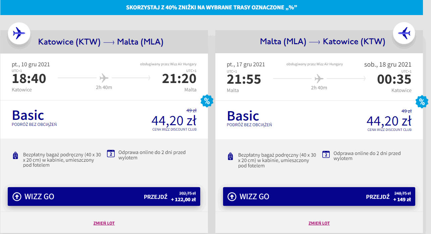Upgrade outbound flight with PRZEJDŹ +122,00 zł
This screenshot has width=431, height=234.
[x=170, y=197]
